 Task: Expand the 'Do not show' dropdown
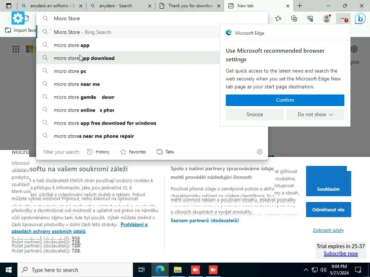point(315,114)
